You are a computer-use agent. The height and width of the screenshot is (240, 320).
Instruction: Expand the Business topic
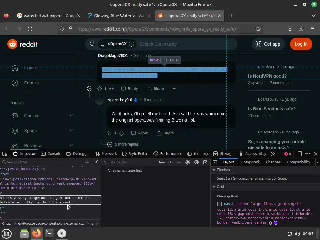[x=71, y=146]
